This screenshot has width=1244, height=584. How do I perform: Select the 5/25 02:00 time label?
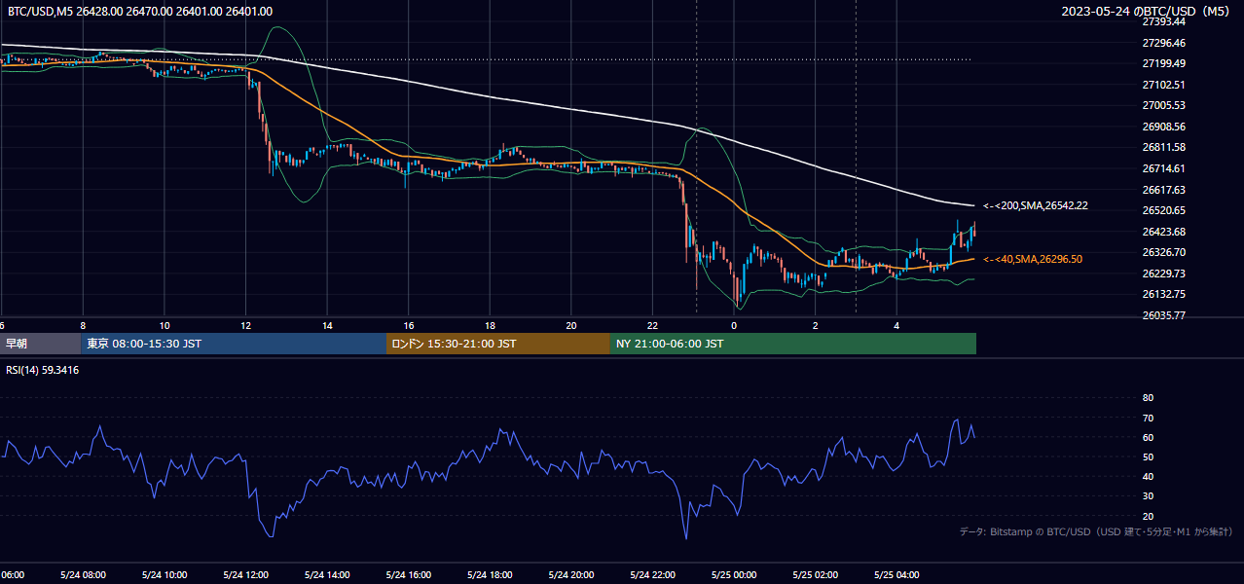click(816, 575)
